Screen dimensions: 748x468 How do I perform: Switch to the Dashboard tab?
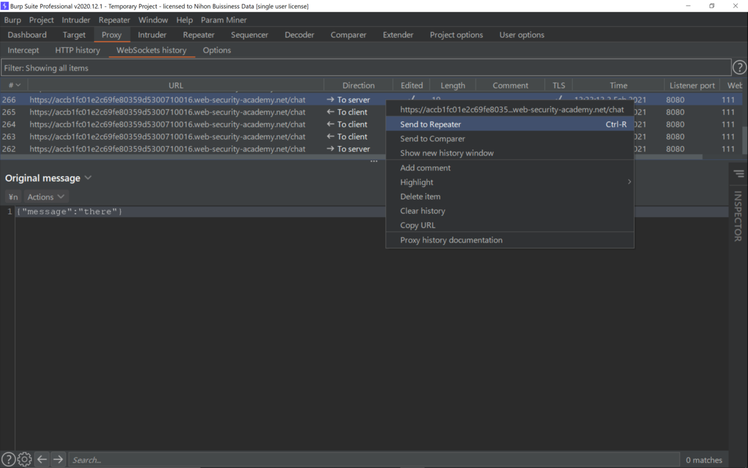coord(27,35)
